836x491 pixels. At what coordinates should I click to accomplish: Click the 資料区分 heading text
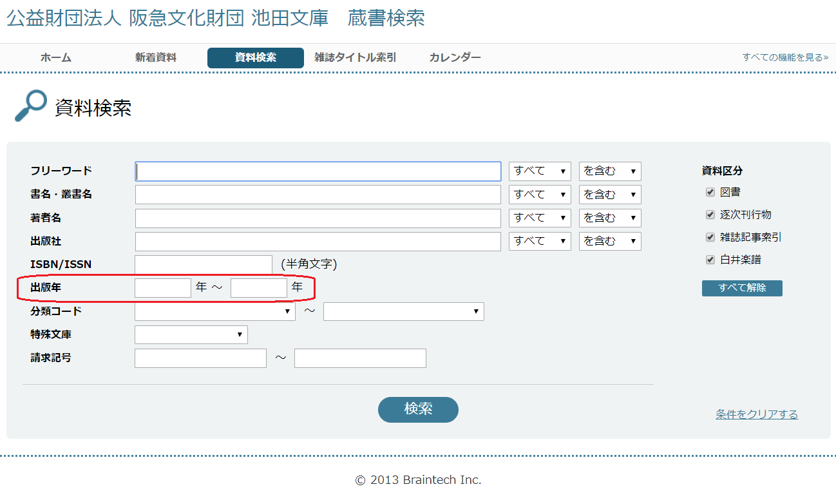click(722, 171)
